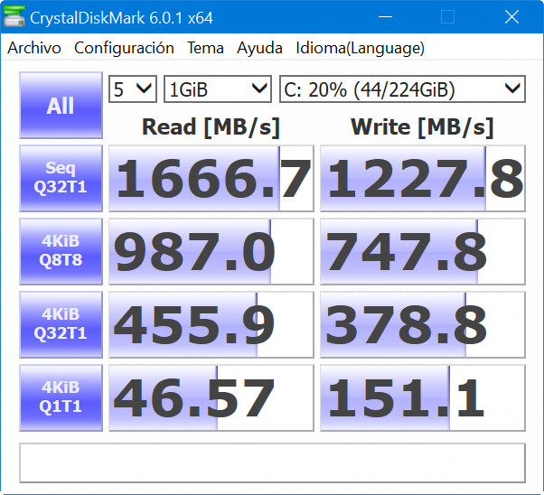Expand the 1GiB test size dropdown
Image resolution: width=544 pixels, height=495 pixels.
(x=218, y=89)
